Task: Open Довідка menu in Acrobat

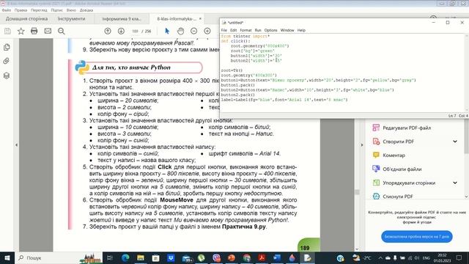Action: point(86,10)
